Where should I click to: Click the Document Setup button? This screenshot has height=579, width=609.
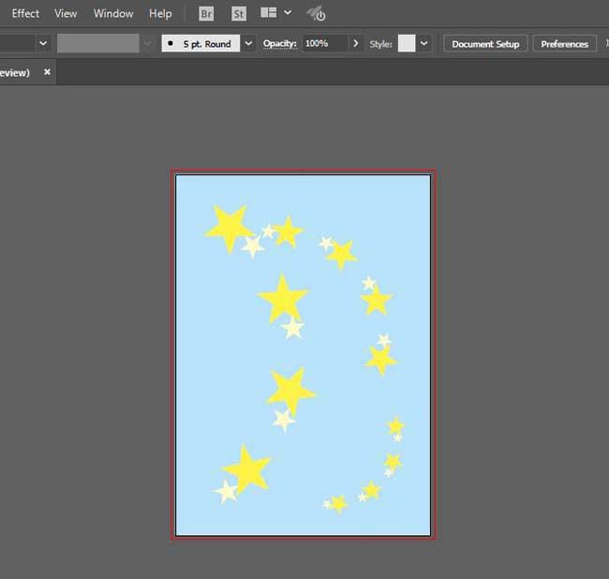[485, 44]
